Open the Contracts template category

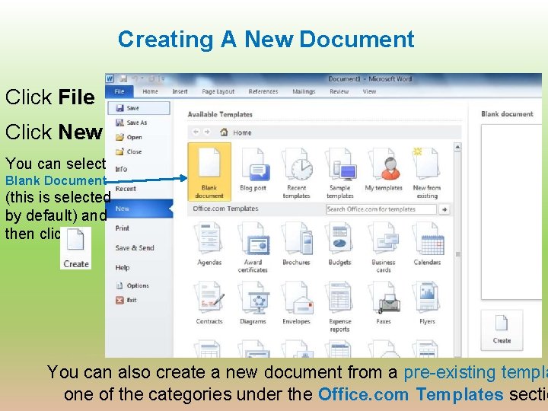(x=209, y=303)
